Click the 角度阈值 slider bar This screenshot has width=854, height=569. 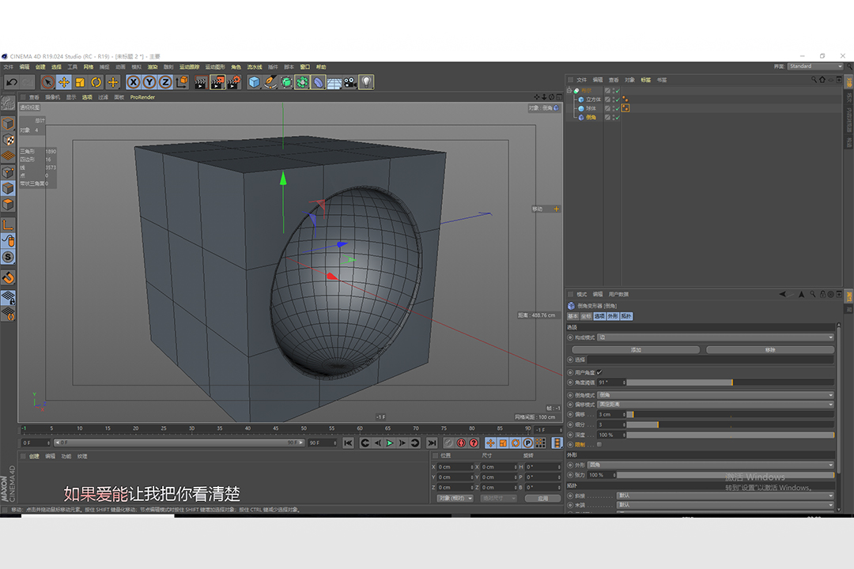click(x=729, y=382)
